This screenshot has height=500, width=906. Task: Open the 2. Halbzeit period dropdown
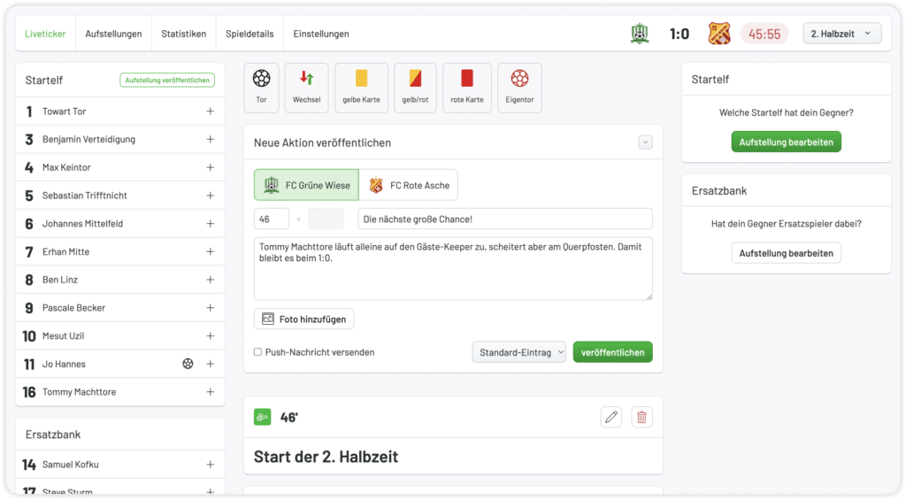(x=842, y=34)
